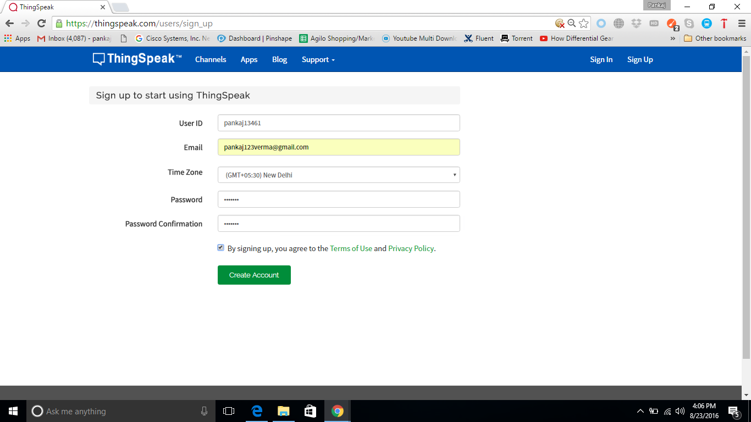The image size is (751, 422).
Task: Close the ThingSpeak browser tab
Action: (103, 7)
